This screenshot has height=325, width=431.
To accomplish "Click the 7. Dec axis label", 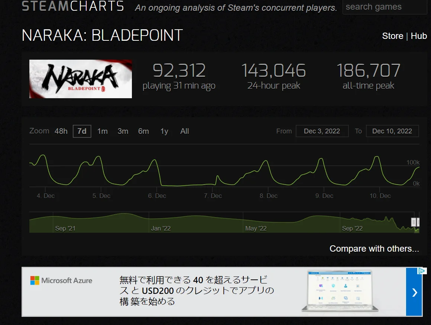I will tap(213, 196).
